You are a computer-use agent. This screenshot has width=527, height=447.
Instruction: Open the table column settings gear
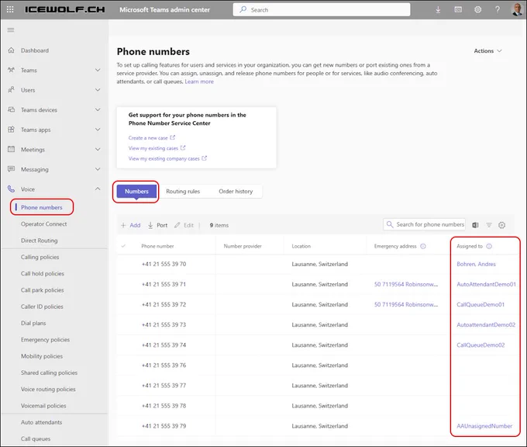[x=501, y=225]
